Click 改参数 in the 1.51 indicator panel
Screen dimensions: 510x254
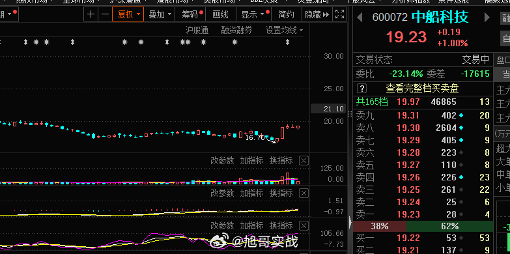pyautogui.click(x=222, y=193)
